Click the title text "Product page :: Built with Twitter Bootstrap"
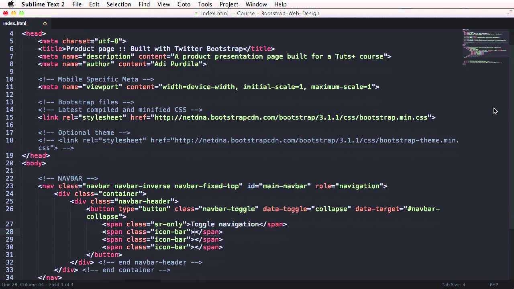514x289 pixels. [x=155, y=49]
